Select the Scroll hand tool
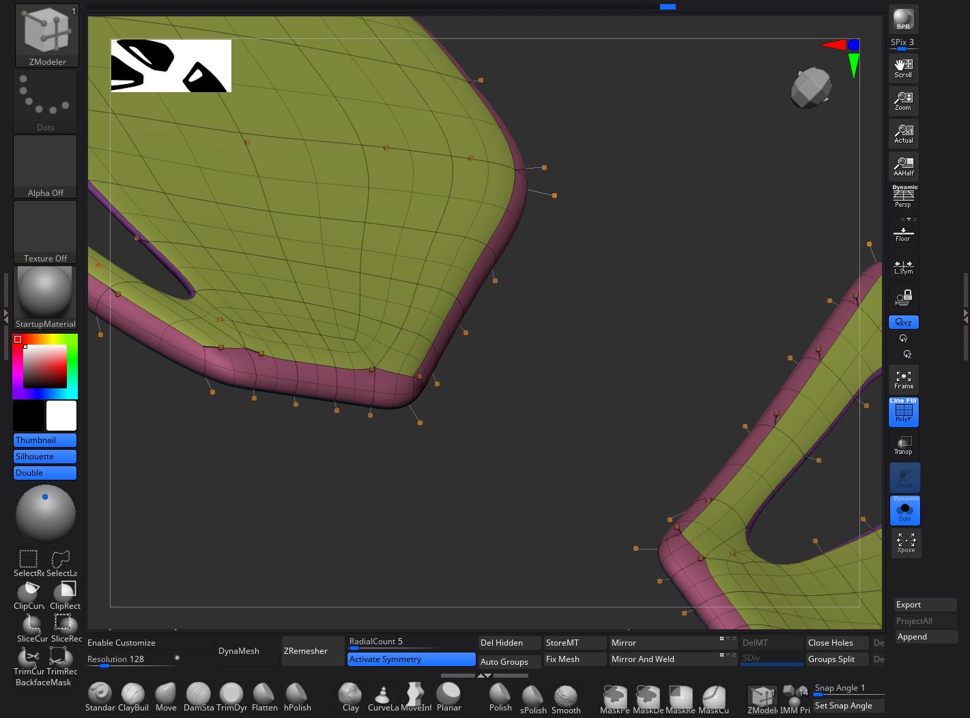The height and width of the screenshot is (718, 970). [903, 68]
